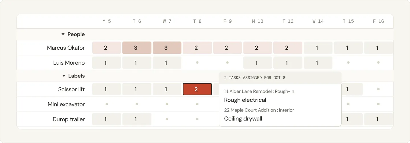Viewport: 410px width, 143px height.
Task: Click Luis Moreno's empty dot for T 8
Action: (x=197, y=62)
